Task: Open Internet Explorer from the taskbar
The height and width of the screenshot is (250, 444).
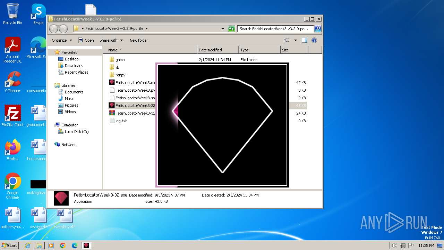Action: pyautogui.click(x=27, y=245)
